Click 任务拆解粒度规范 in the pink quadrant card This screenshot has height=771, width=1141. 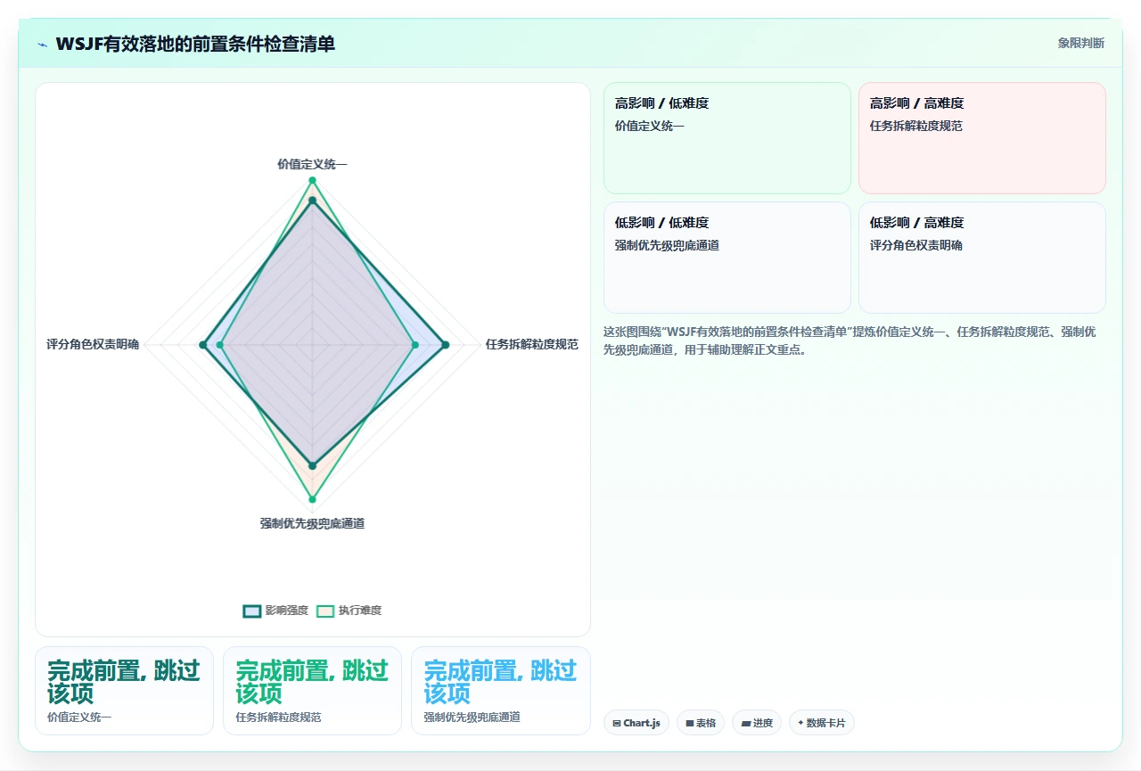916,126
